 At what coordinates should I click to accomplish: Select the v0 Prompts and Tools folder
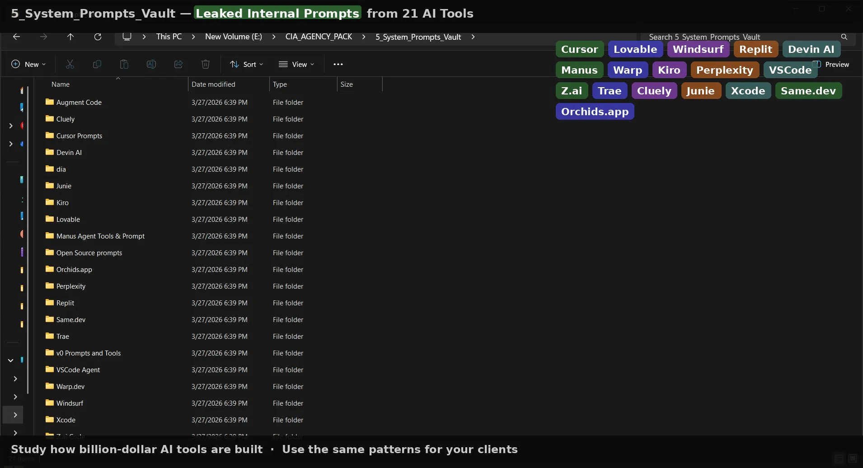point(89,353)
